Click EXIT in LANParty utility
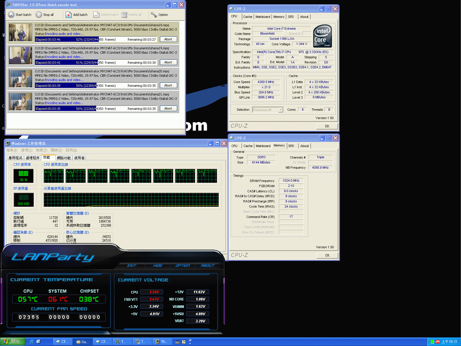461x346 pixels. pos(132,266)
